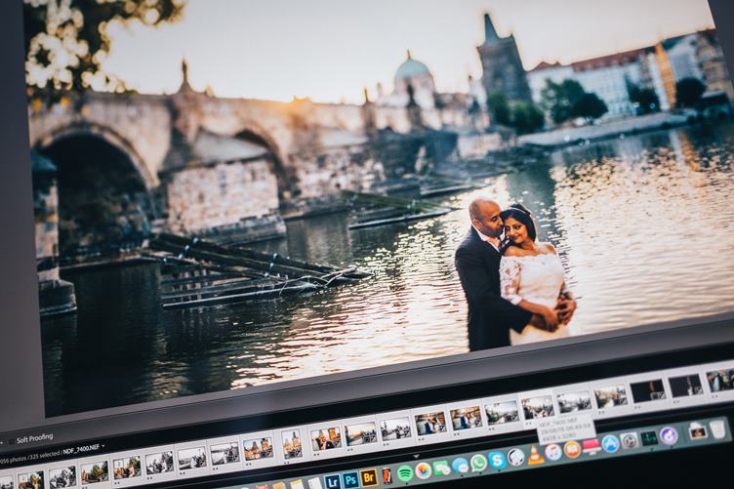The image size is (734, 489).
Task: Open the Trash in the dock
Action: click(716, 429)
